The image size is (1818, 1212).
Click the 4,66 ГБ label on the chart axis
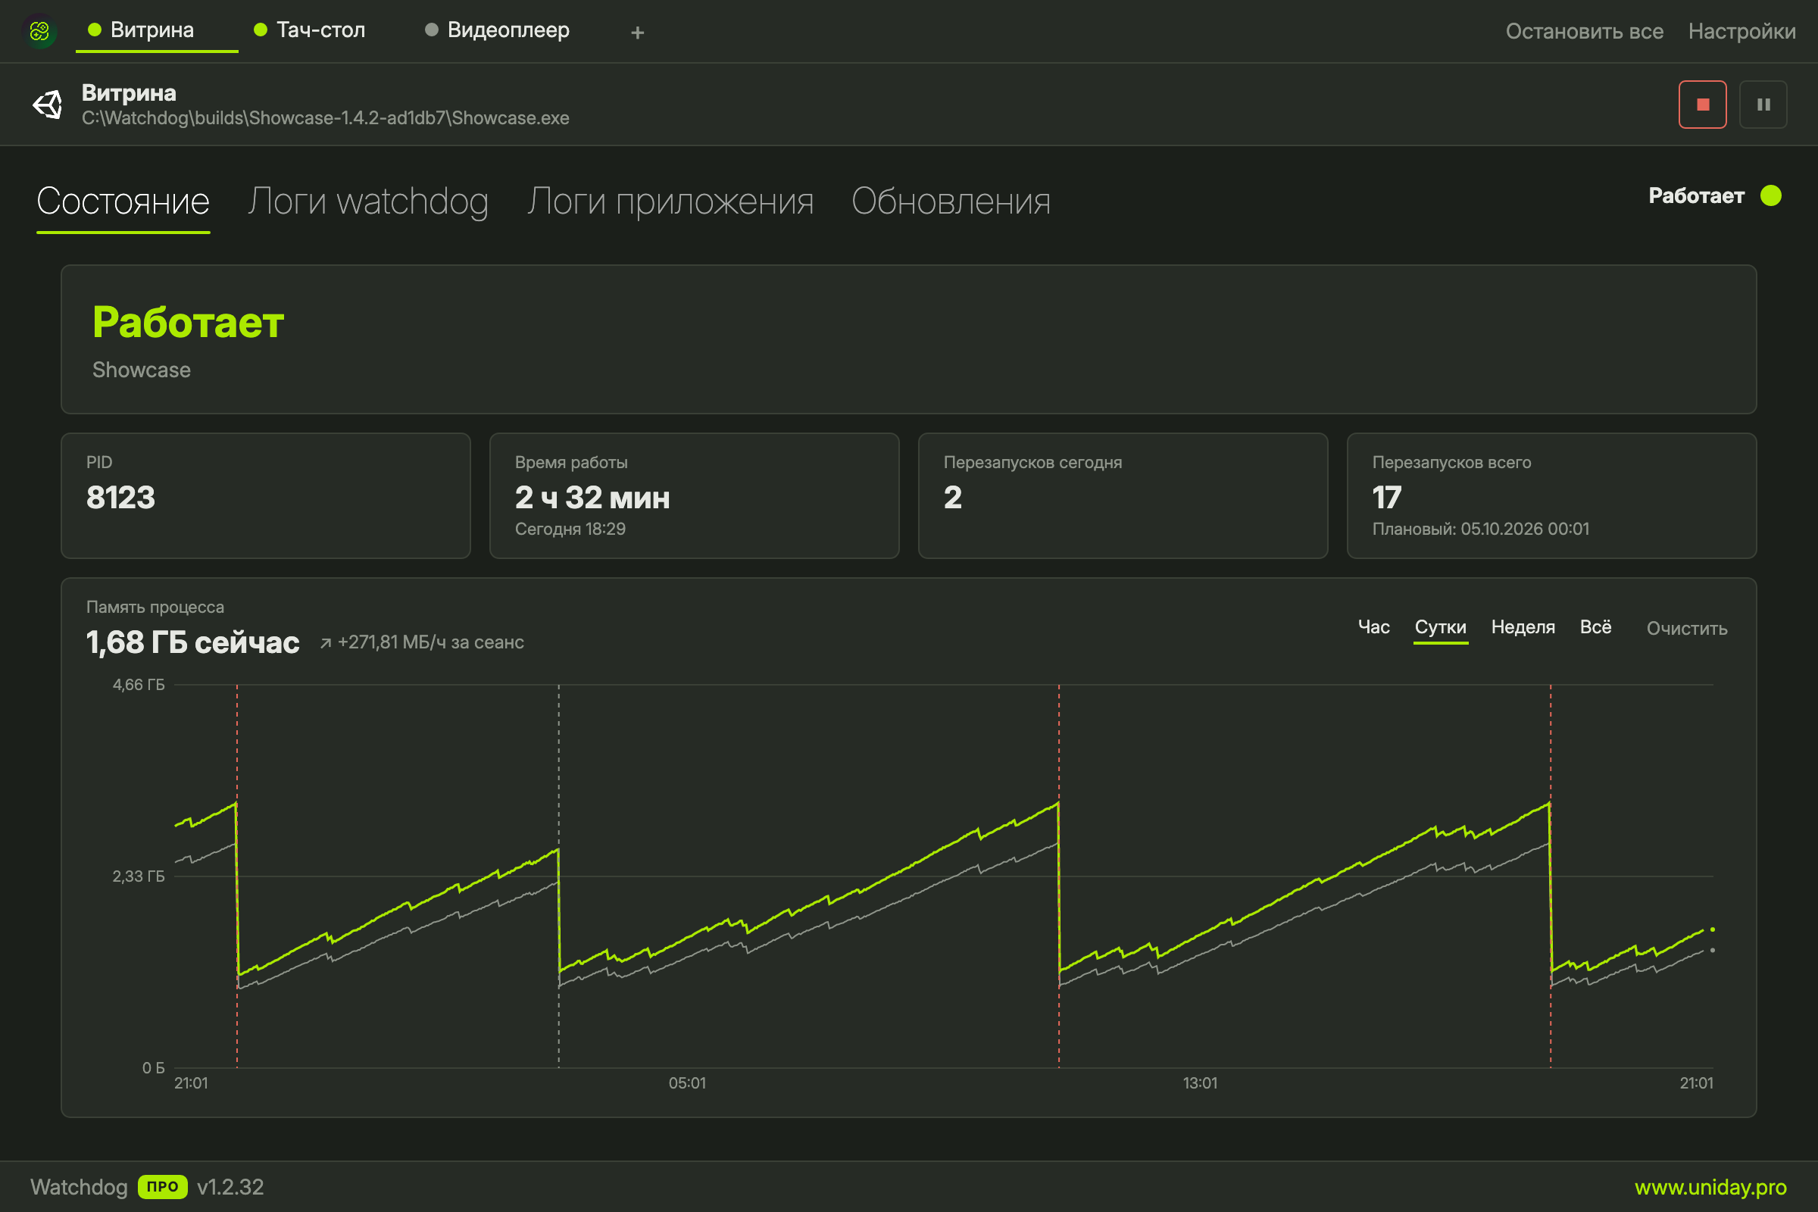pos(139,685)
